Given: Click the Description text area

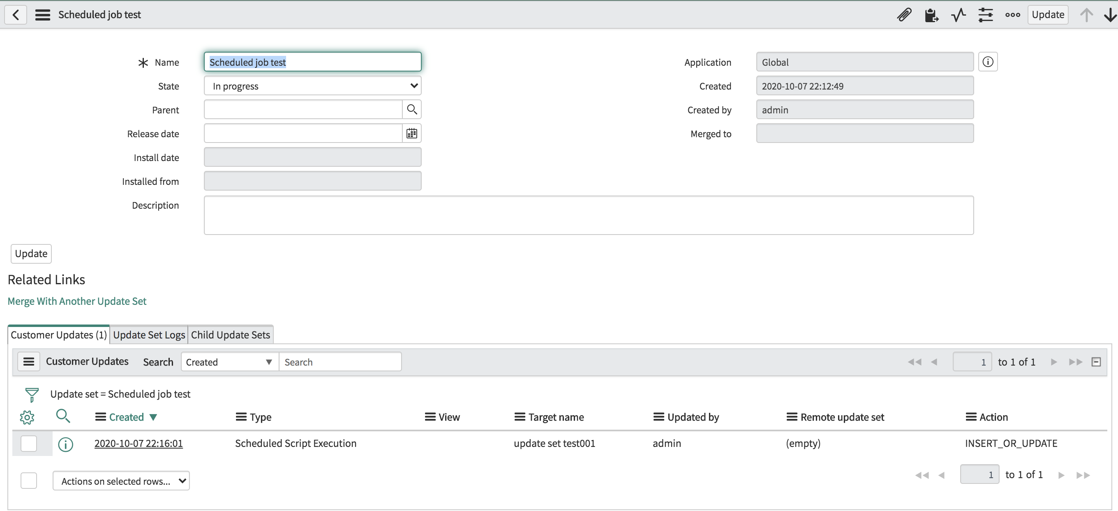Looking at the screenshot, I should click(589, 215).
